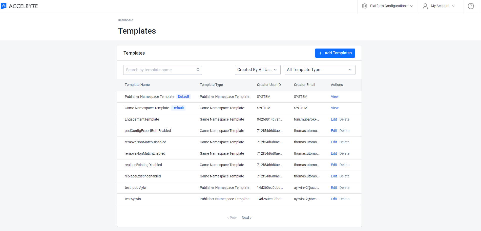
Task: Delete podConfigExportBothEnabled template
Action: pos(344,131)
